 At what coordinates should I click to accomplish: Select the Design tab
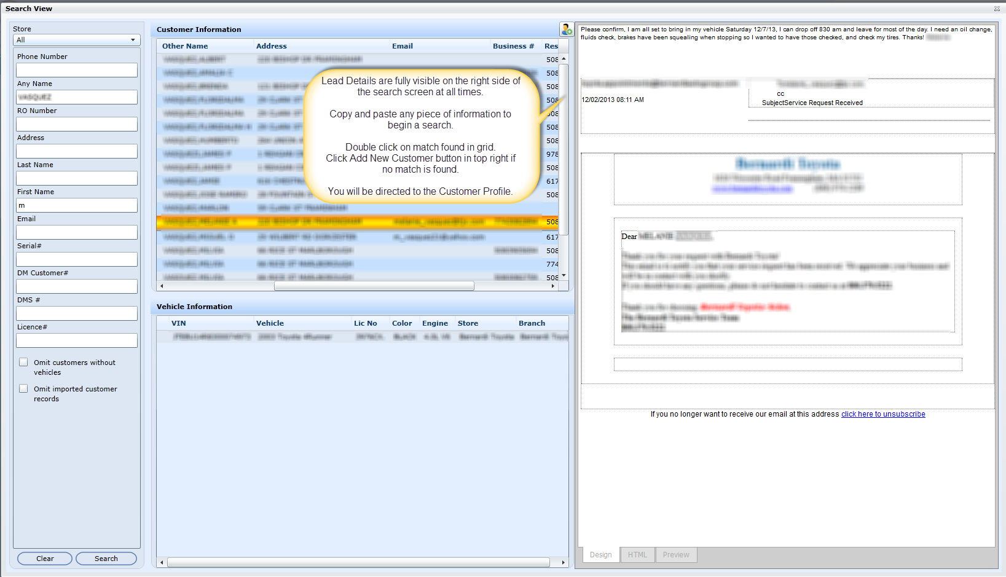click(600, 555)
